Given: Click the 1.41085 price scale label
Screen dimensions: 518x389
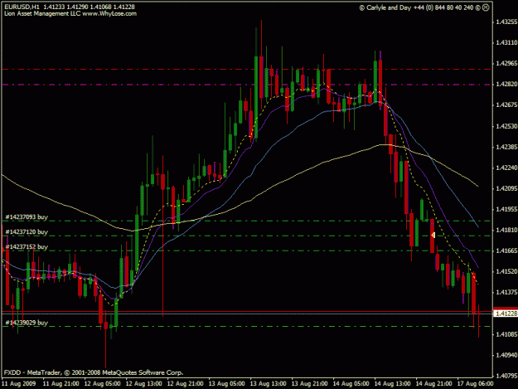Looking at the screenshot, I should 506,334.
